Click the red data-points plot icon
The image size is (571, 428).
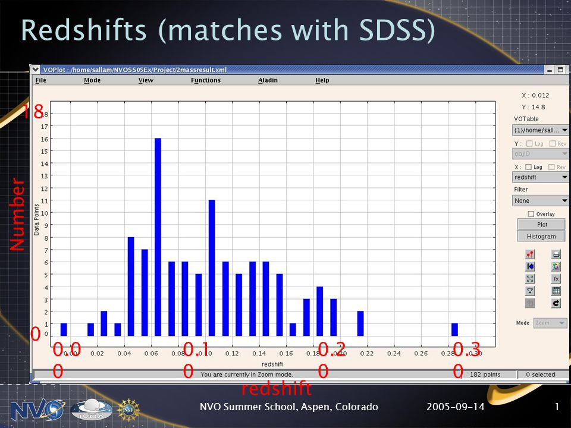tap(530, 254)
